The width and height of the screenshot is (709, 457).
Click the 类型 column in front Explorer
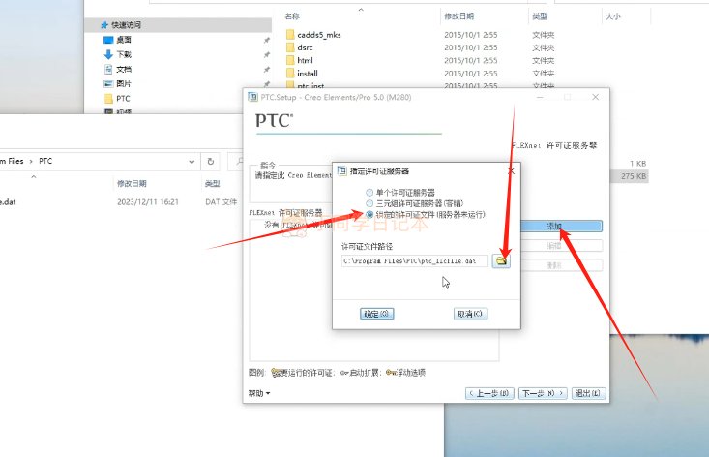click(212, 184)
